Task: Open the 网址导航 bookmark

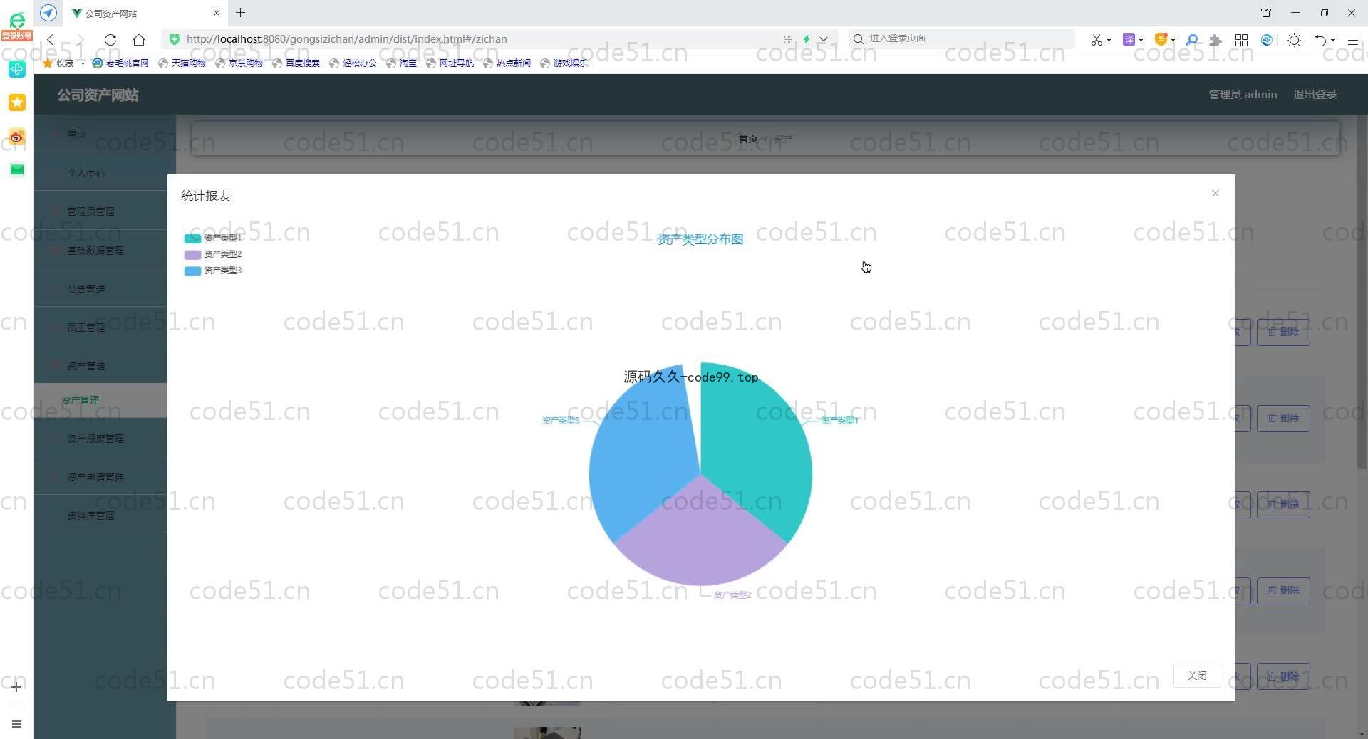Action: [450, 63]
